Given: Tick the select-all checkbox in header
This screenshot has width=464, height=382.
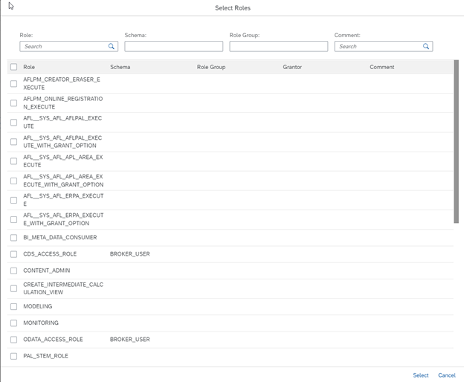Looking at the screenshot, I should (13, 67).
